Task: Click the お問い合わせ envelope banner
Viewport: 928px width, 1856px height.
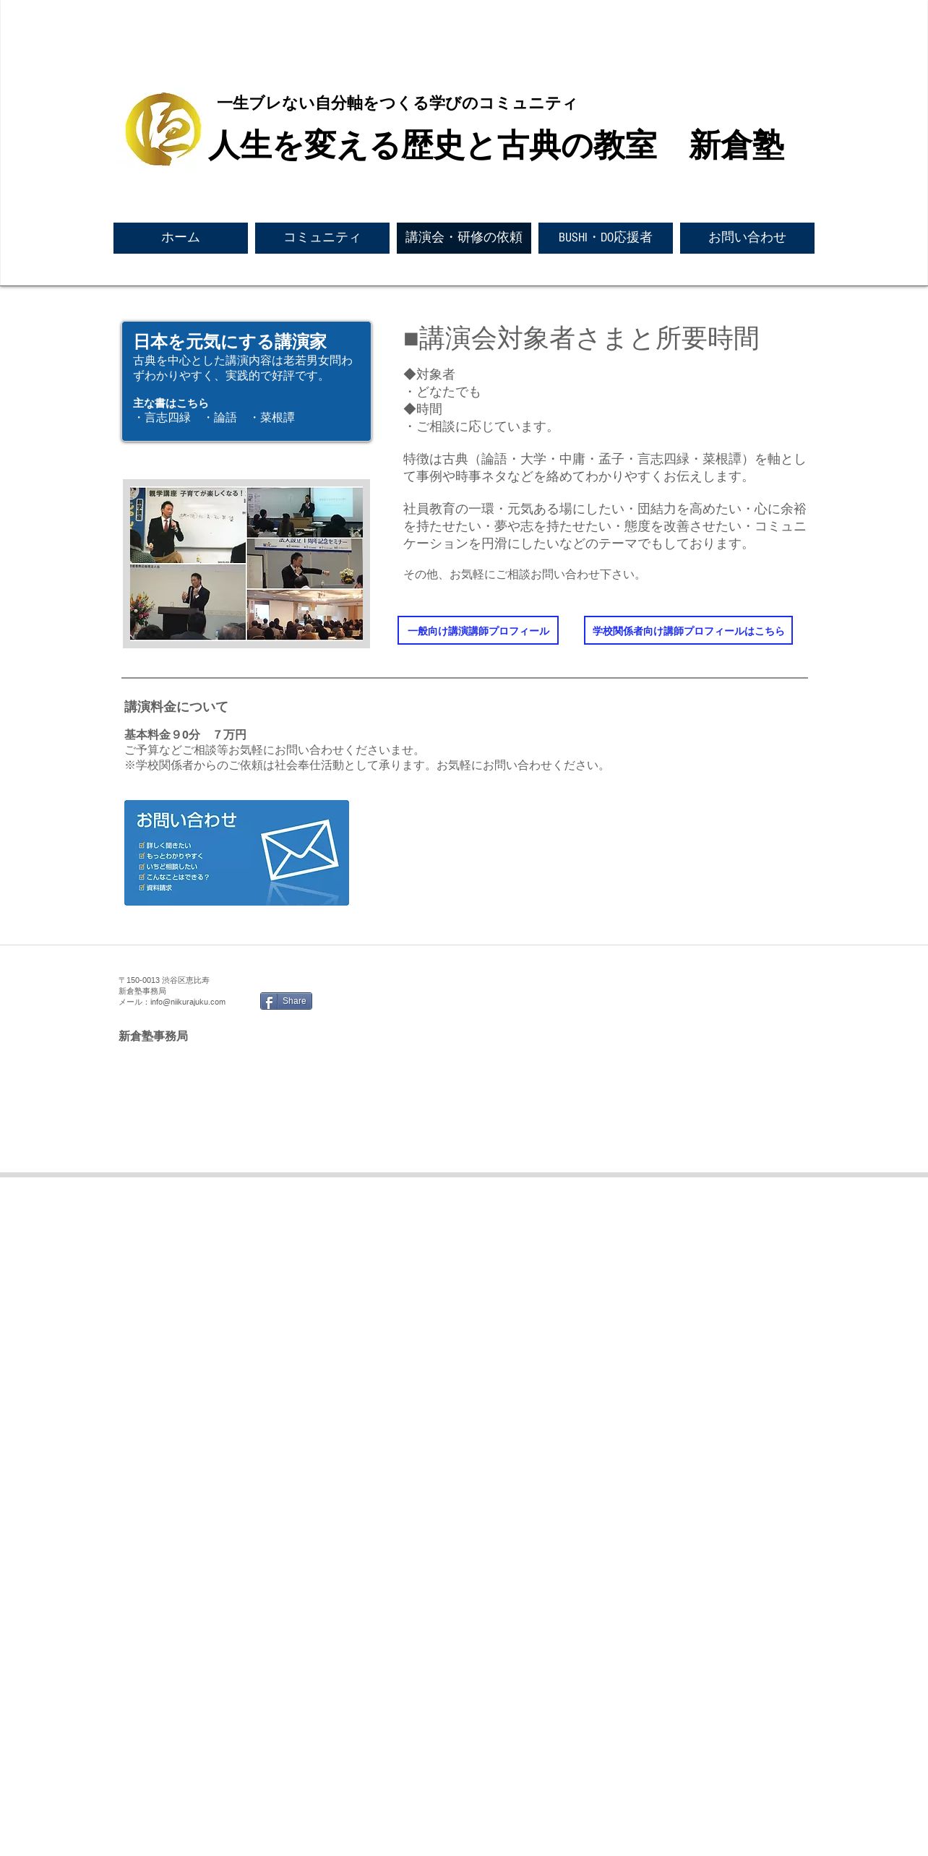Action: point(236,853)
